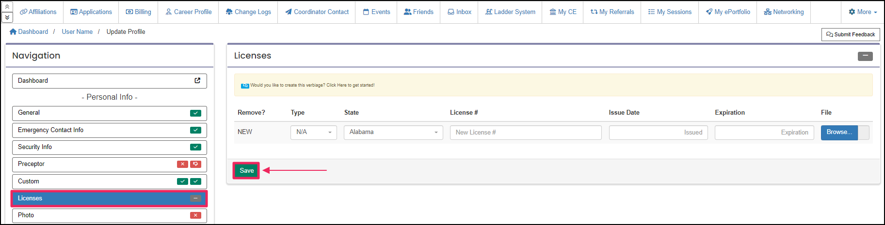
Task: Open the Inbox
Action: (459, 12)
